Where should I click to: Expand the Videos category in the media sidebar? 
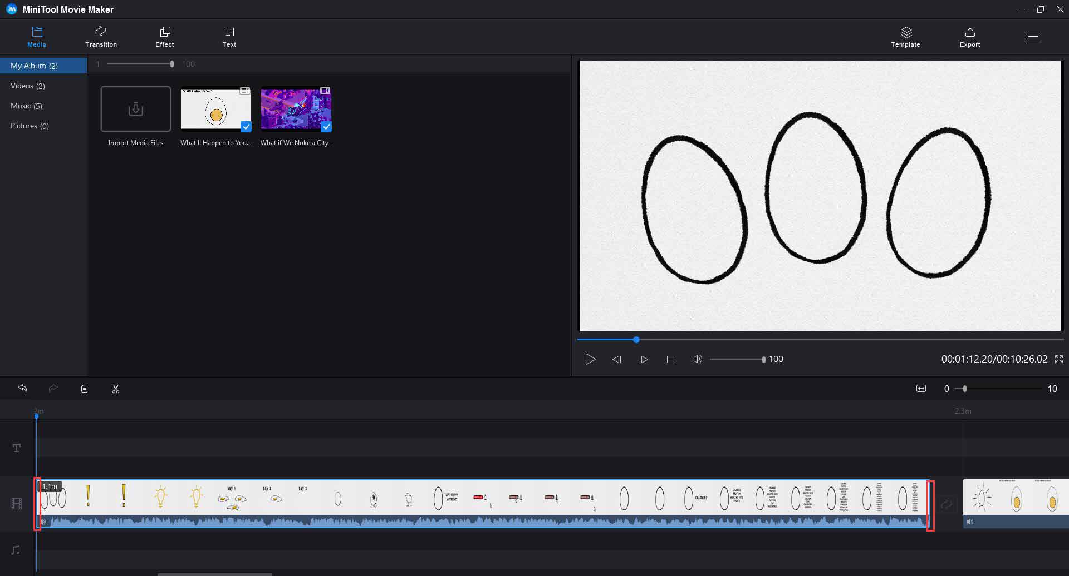coord(27,86)
